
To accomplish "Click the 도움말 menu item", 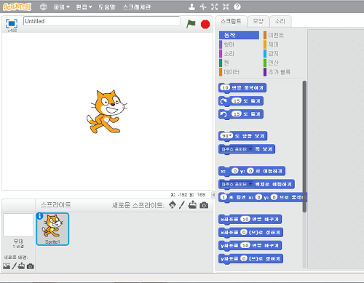I will 106,7.
